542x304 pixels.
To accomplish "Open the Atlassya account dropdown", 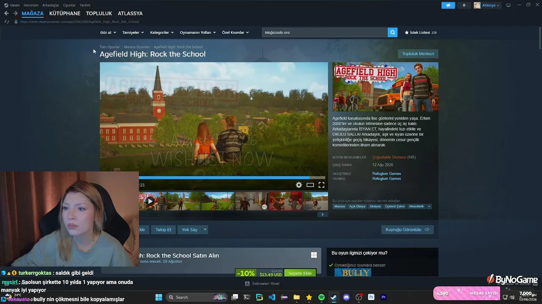I will coord(487,5).
